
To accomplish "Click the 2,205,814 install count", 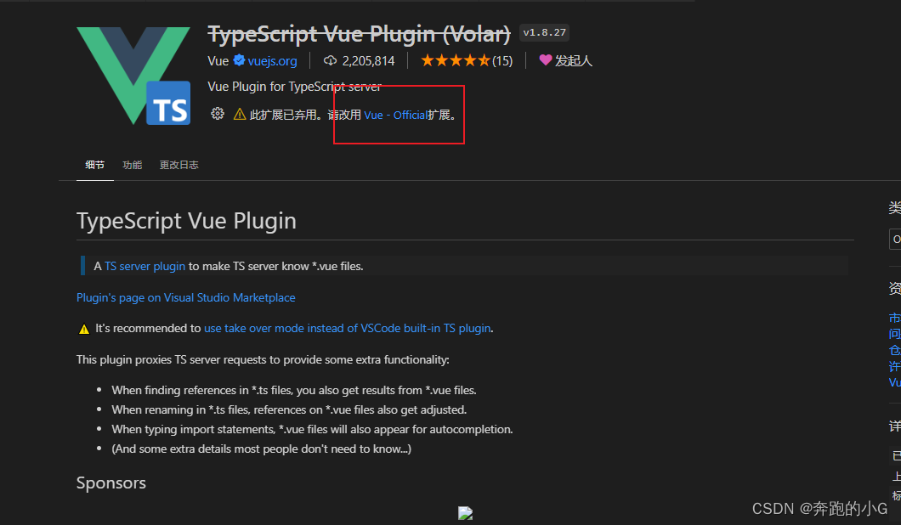I will click(x=368, y=61).
